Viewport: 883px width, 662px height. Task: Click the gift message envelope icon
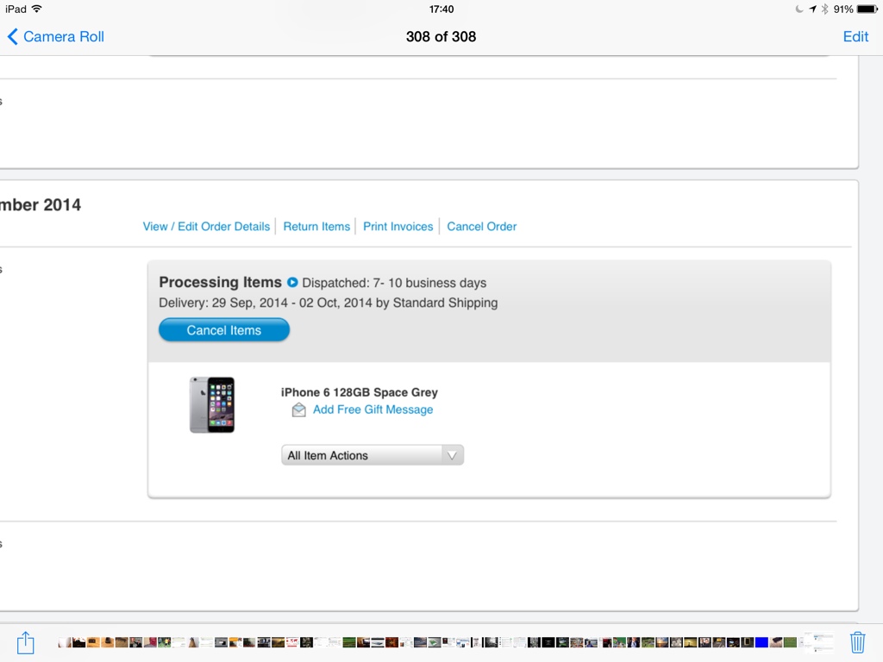[x=299, y=409]
